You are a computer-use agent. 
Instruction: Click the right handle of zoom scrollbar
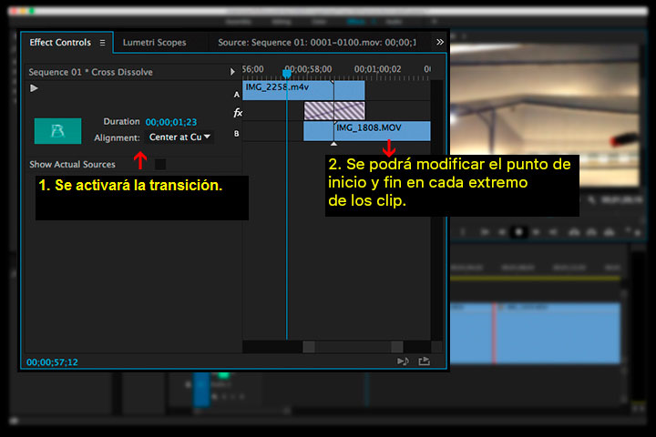pyautogui.click(x=397, y=347)
